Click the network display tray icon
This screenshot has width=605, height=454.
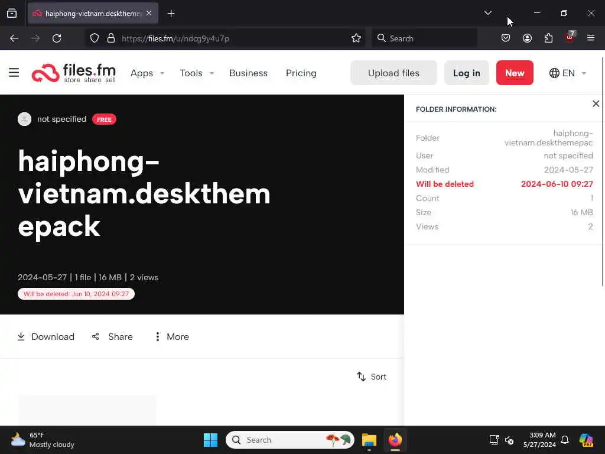(x=494, y=440)
